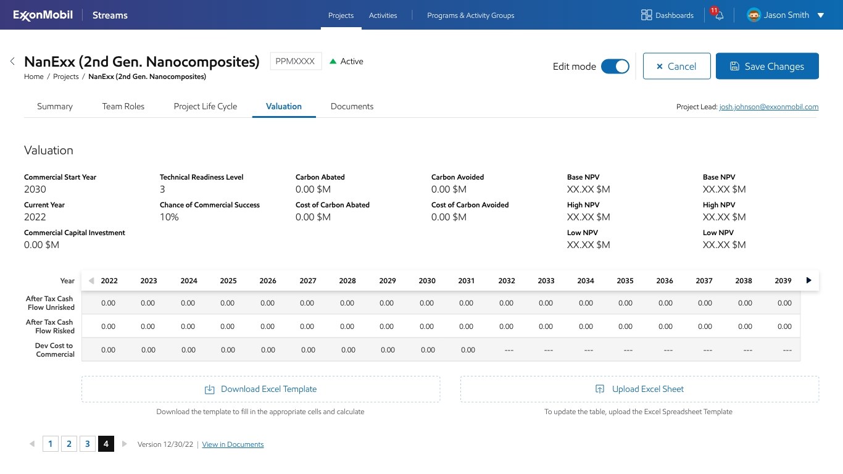
Task: Click the download icon in Download Excel Template
Action: 210,389
